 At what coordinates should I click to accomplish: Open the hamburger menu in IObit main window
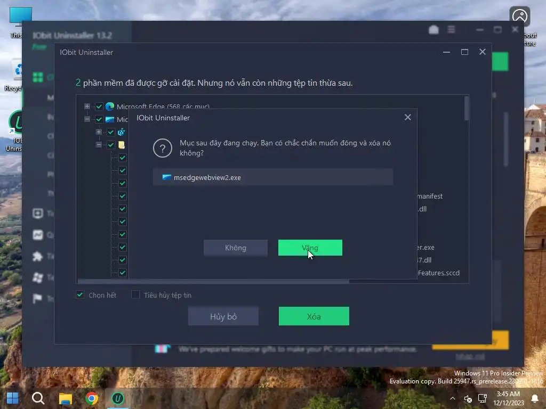coord(451,30)
